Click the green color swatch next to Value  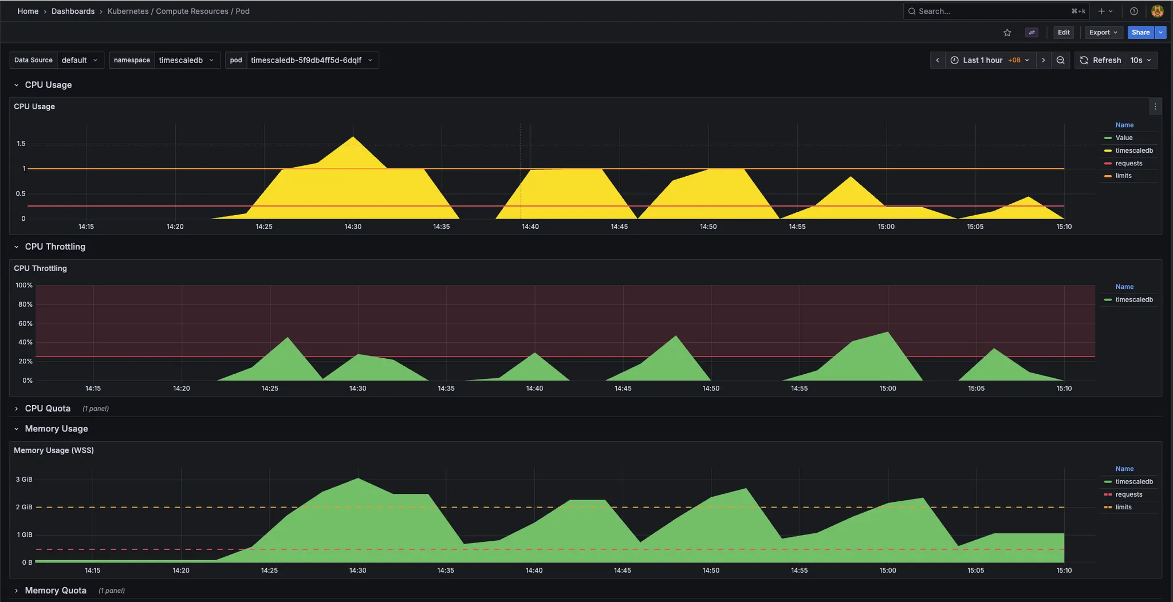click(x=1109, y=137)
